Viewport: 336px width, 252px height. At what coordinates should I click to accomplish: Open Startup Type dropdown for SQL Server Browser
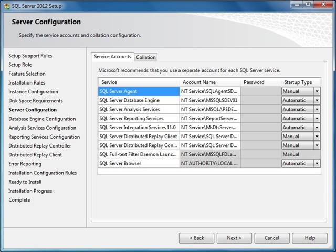click(x=317, y=163)
